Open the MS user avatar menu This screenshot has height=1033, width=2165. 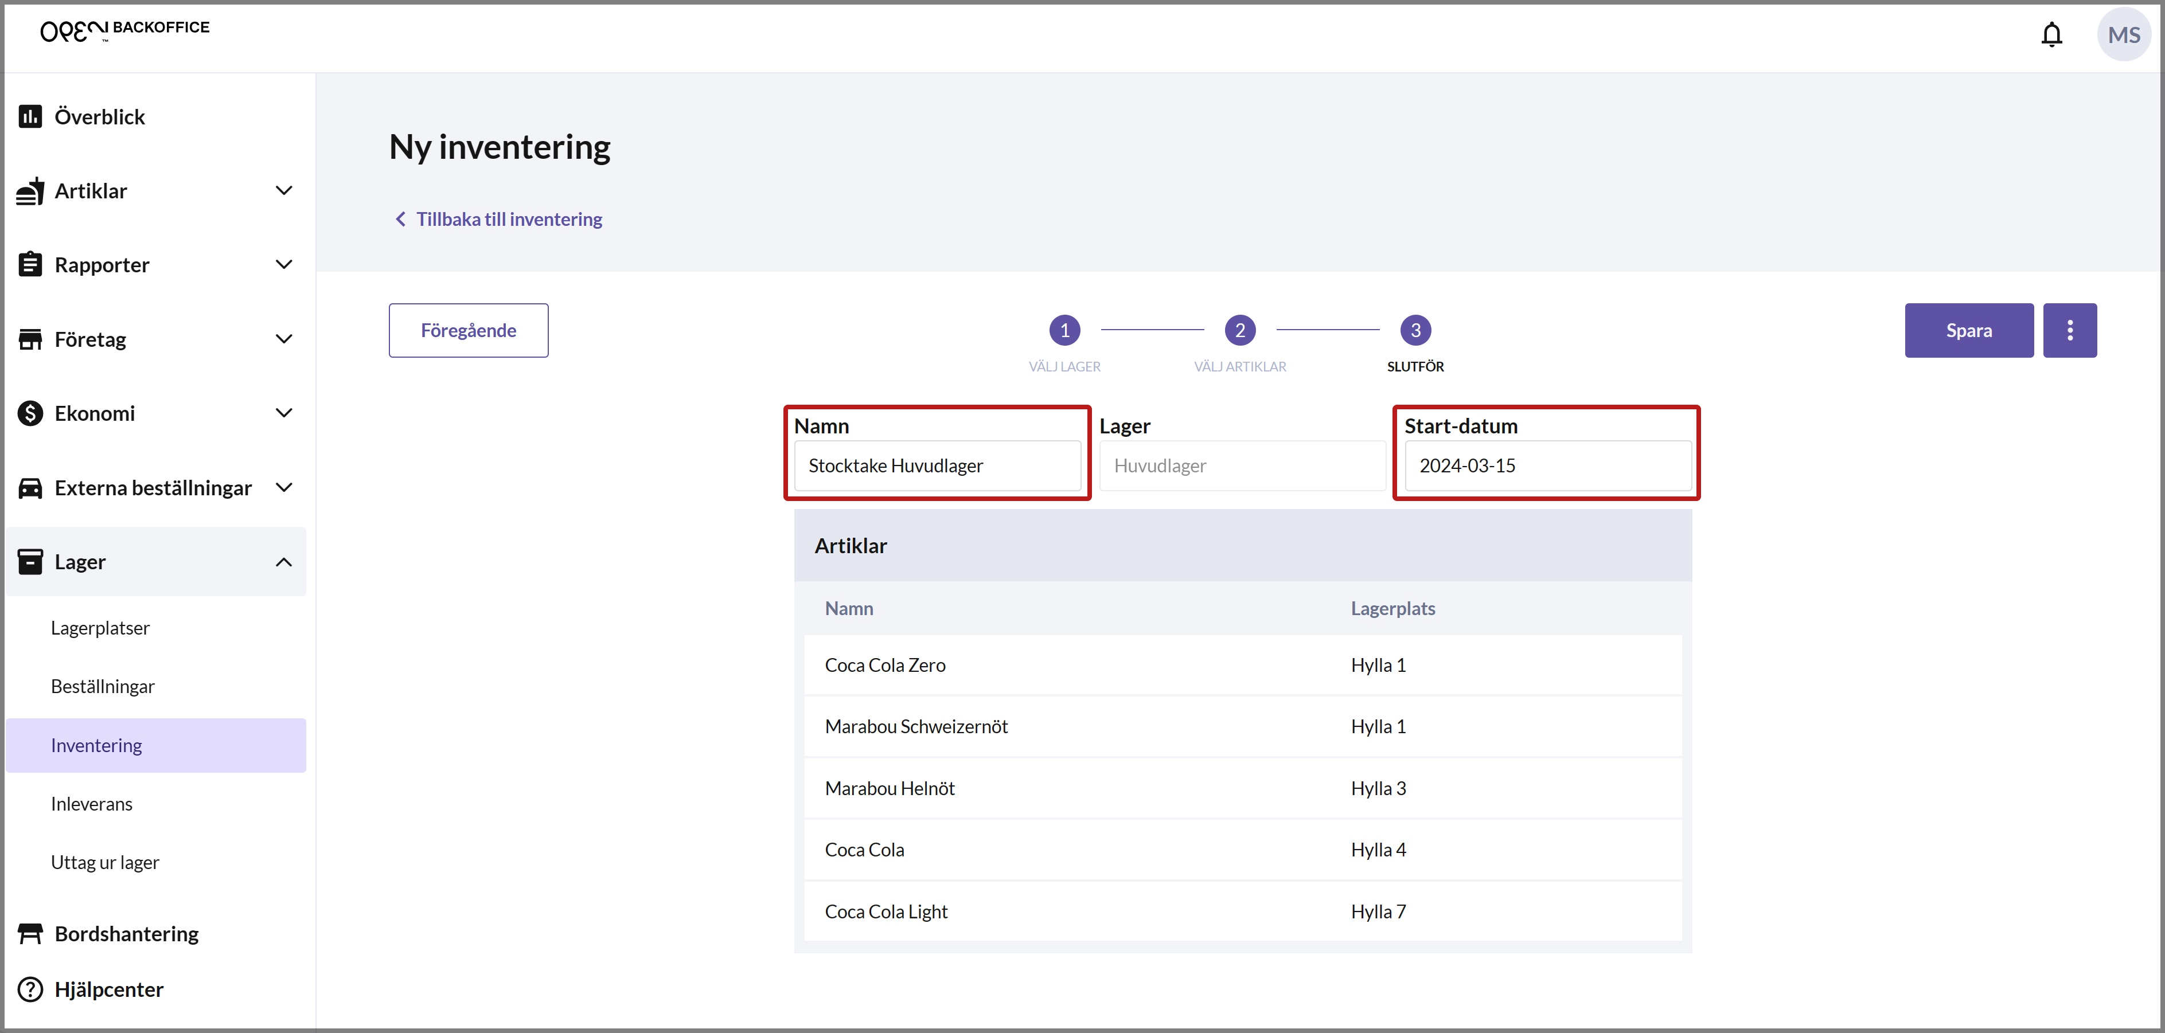point(2123,34)
